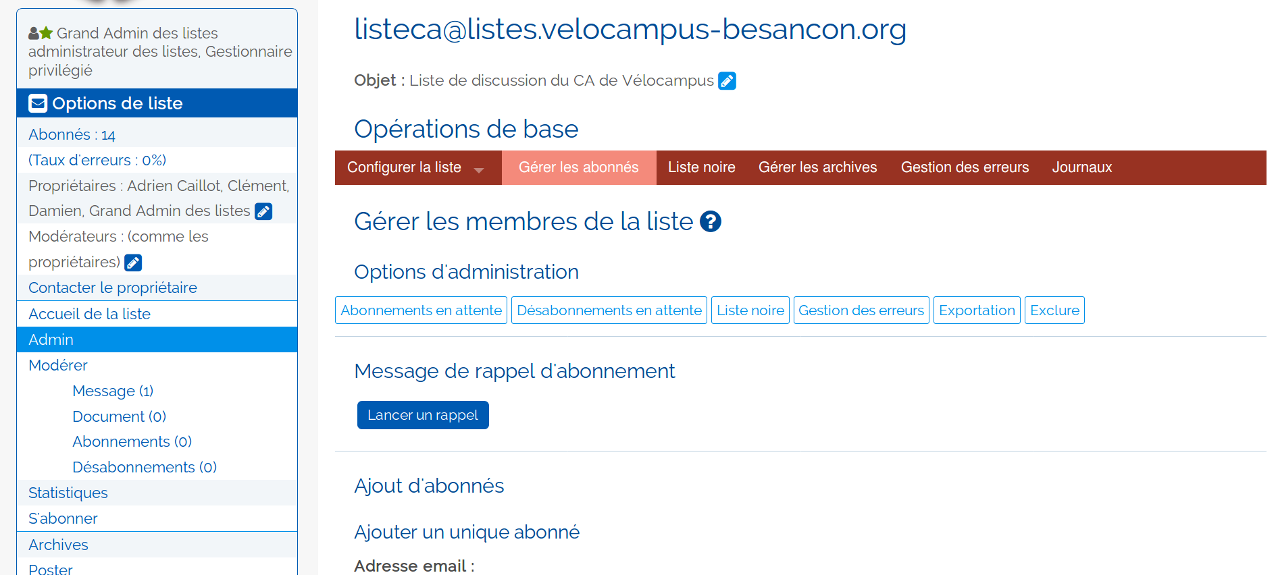Go to Accueil de la liste
The image size is (1278, 575).
pos(89,314)
